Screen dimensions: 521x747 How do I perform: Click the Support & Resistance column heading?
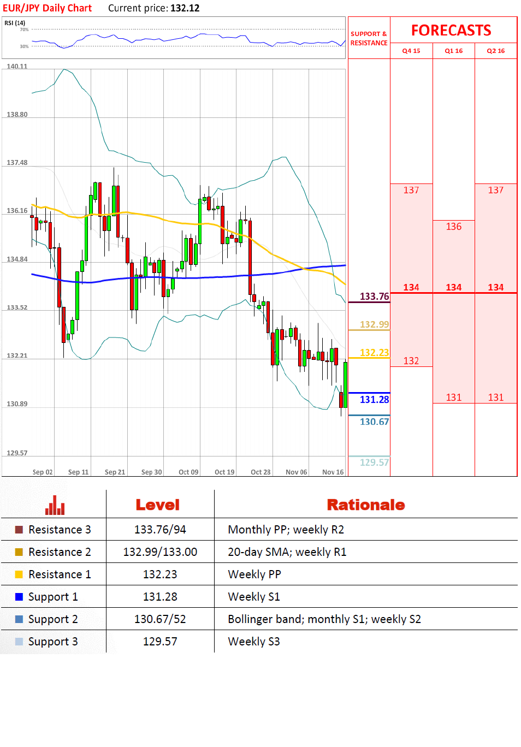coord(369,38)
